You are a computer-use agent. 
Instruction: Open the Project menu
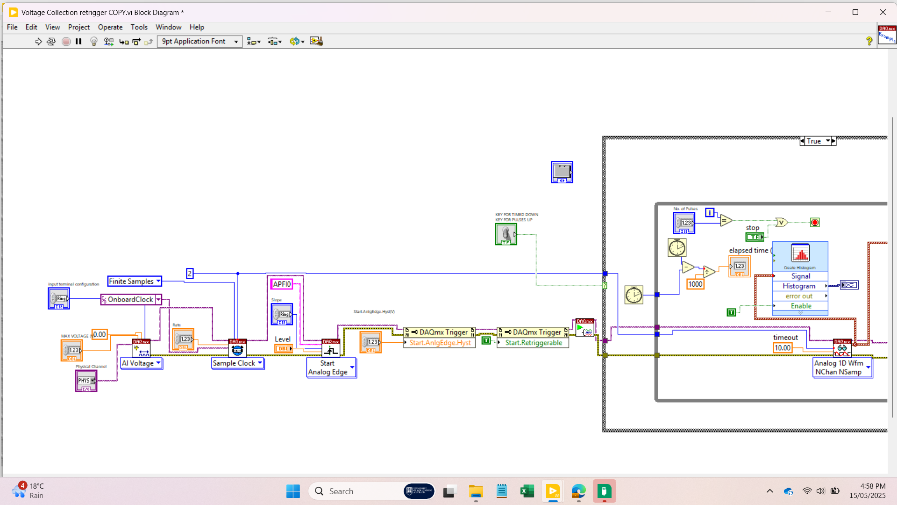79,27
